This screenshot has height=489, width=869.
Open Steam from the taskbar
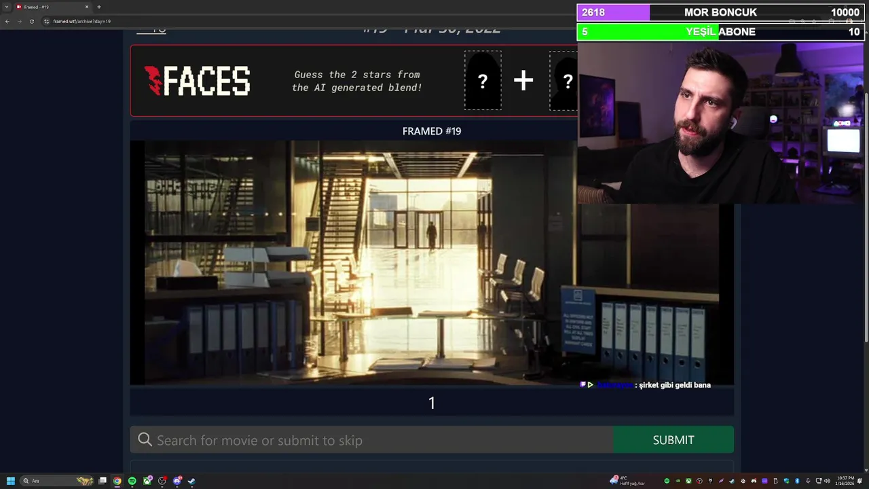[191, 481]
